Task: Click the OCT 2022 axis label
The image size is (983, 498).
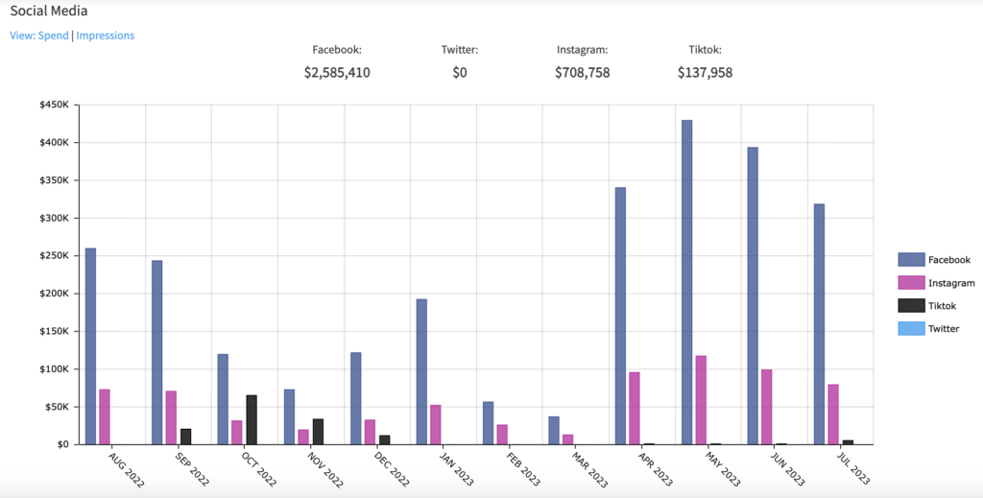Action: pos(259,468)
